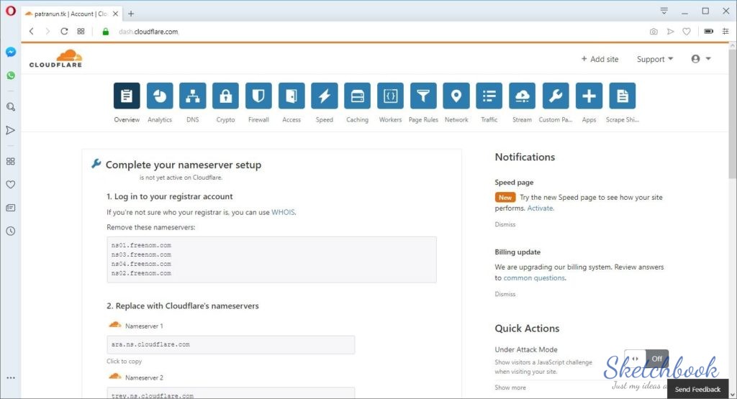Image resolution: width=737 pixels, height=399 pixels.
Task: Open Speed Dial grid in Opera sidebar
Action: 10,162
